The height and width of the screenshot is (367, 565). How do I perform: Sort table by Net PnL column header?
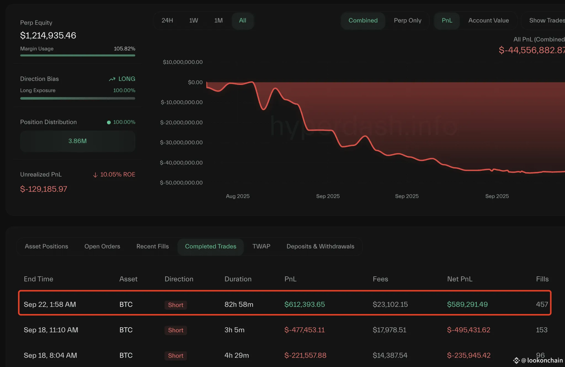point(460,279)
